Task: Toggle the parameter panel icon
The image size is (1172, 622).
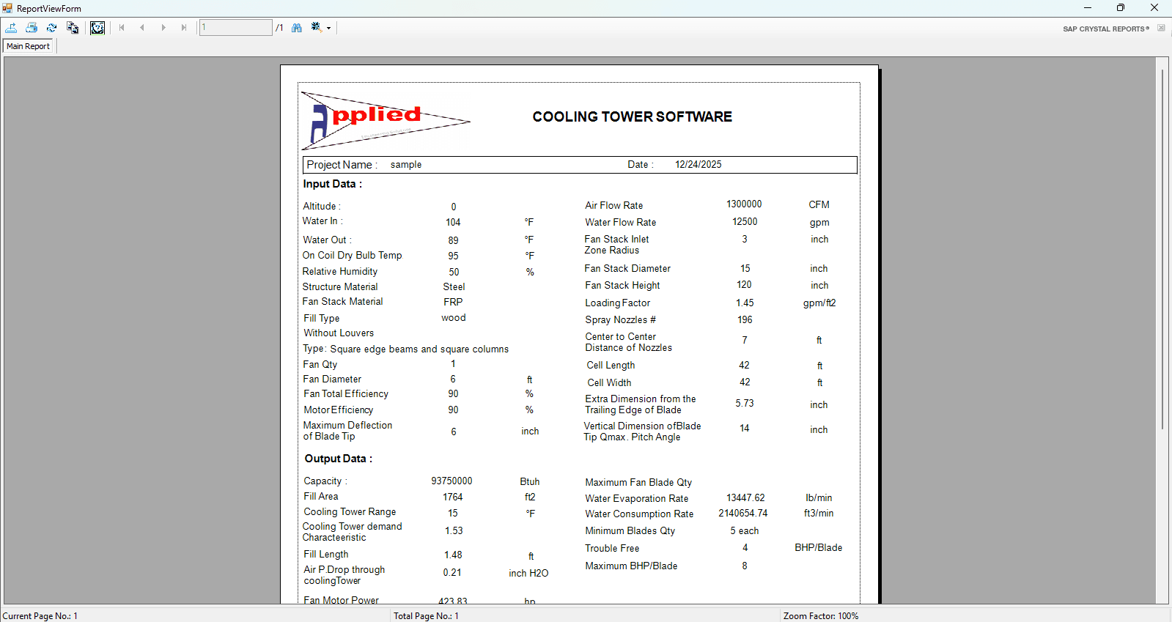Action: [97, 28]
